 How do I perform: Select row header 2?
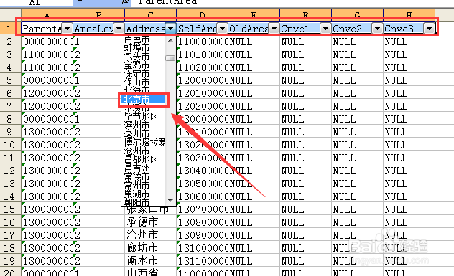(11, 42)
